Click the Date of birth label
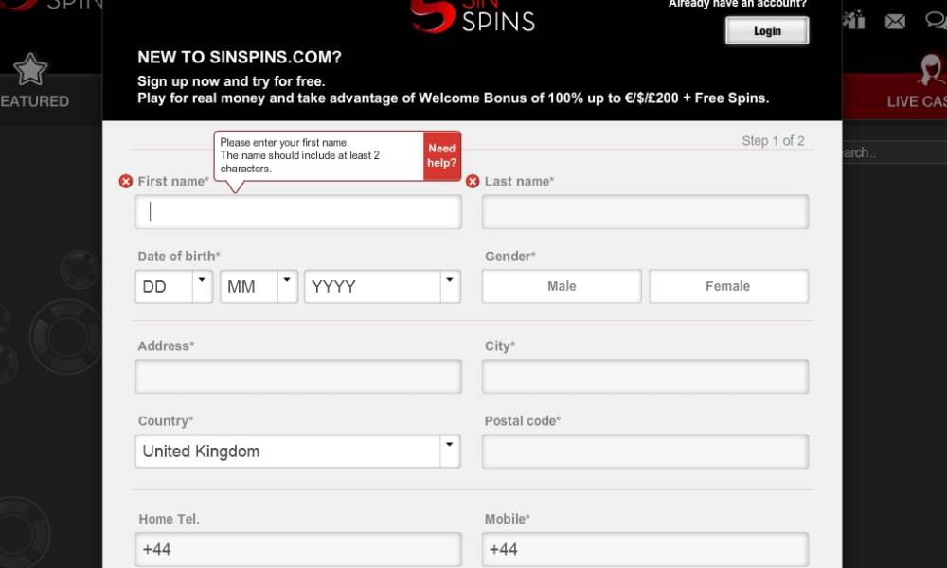Viewport: 947px width, 568px height. coord(179,256)
